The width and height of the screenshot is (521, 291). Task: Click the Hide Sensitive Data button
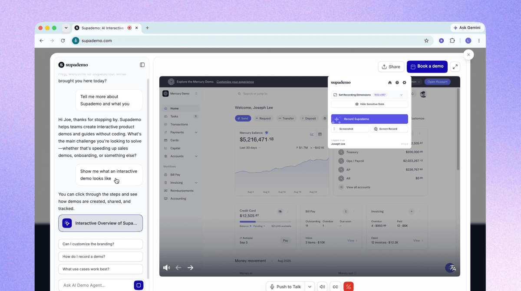pos(369,104)
